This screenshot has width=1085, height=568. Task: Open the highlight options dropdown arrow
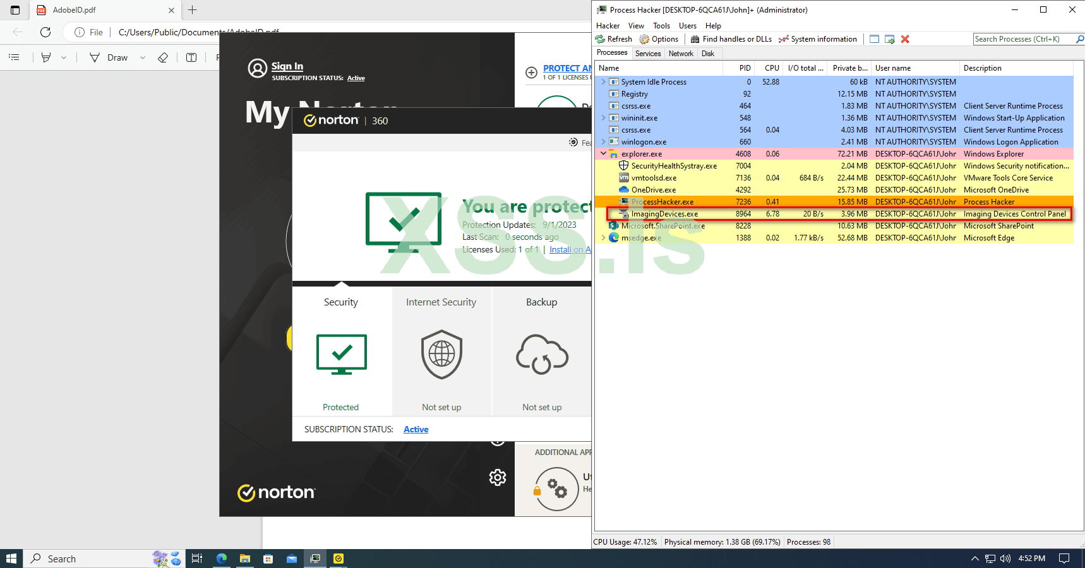click(64, 57)
